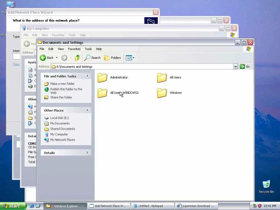Open My Computer in Other Places
Screen dimensions: 280x210
[59, 134]
